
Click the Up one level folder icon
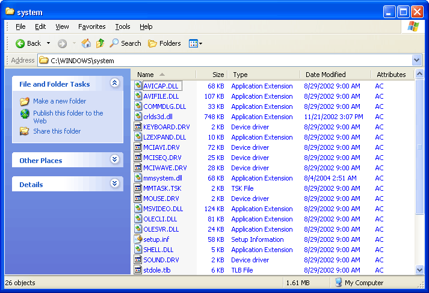pyautogui.click(x=100, y=43)
